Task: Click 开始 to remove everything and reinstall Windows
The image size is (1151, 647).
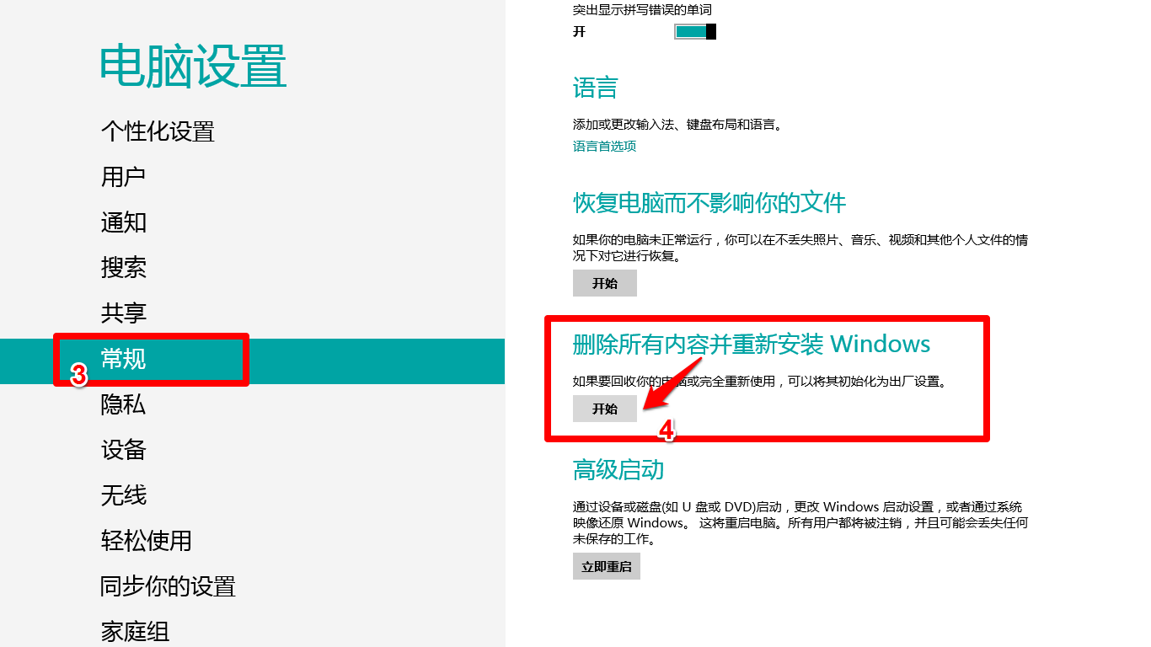Action: click(x=605, y=409)
